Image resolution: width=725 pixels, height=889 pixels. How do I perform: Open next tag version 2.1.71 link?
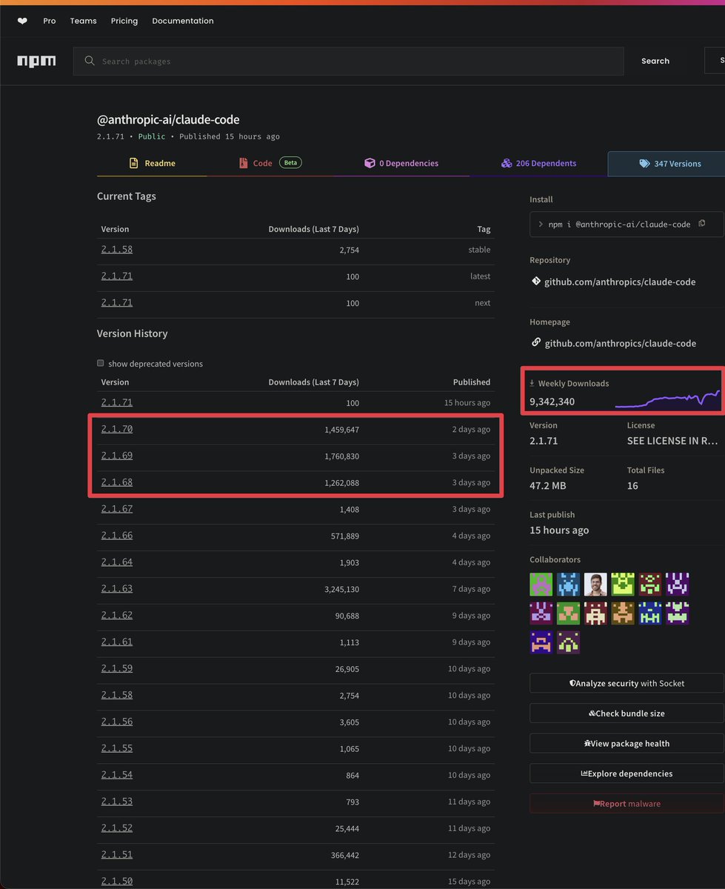click(117, 303)
